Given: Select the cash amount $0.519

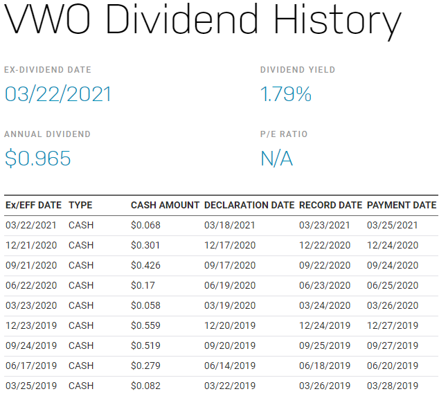Looking at the screenshot, I should click(145, 345).
